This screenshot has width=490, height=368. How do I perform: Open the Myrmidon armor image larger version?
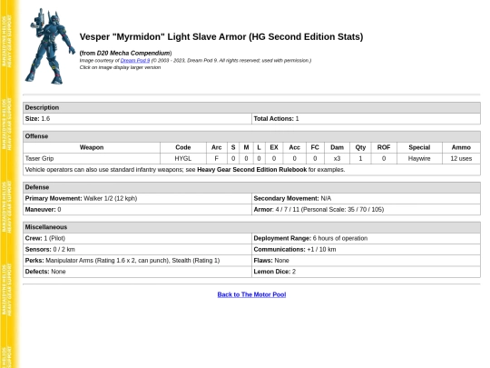point(50,46)
